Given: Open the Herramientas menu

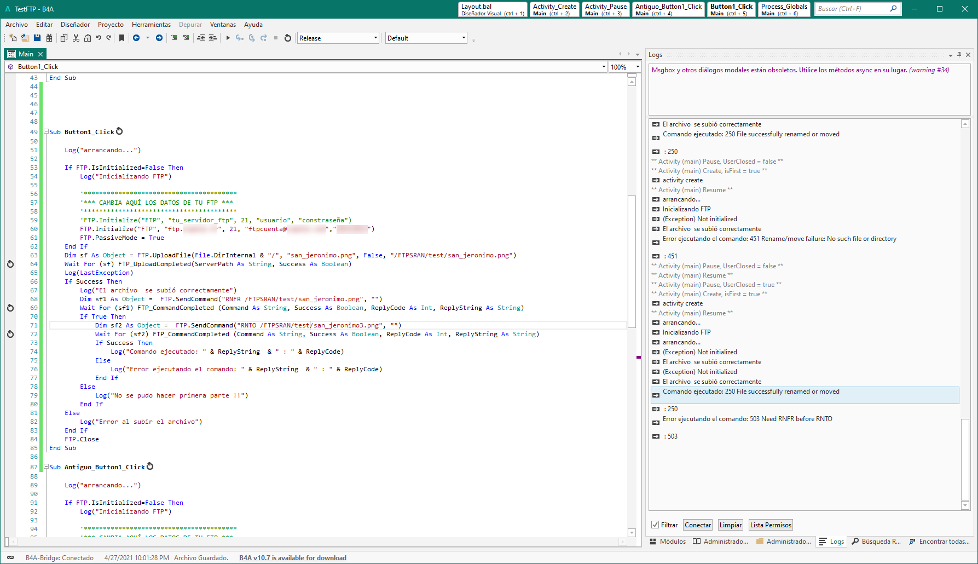Looking at the screenshot, I should [x=151, y=25].
